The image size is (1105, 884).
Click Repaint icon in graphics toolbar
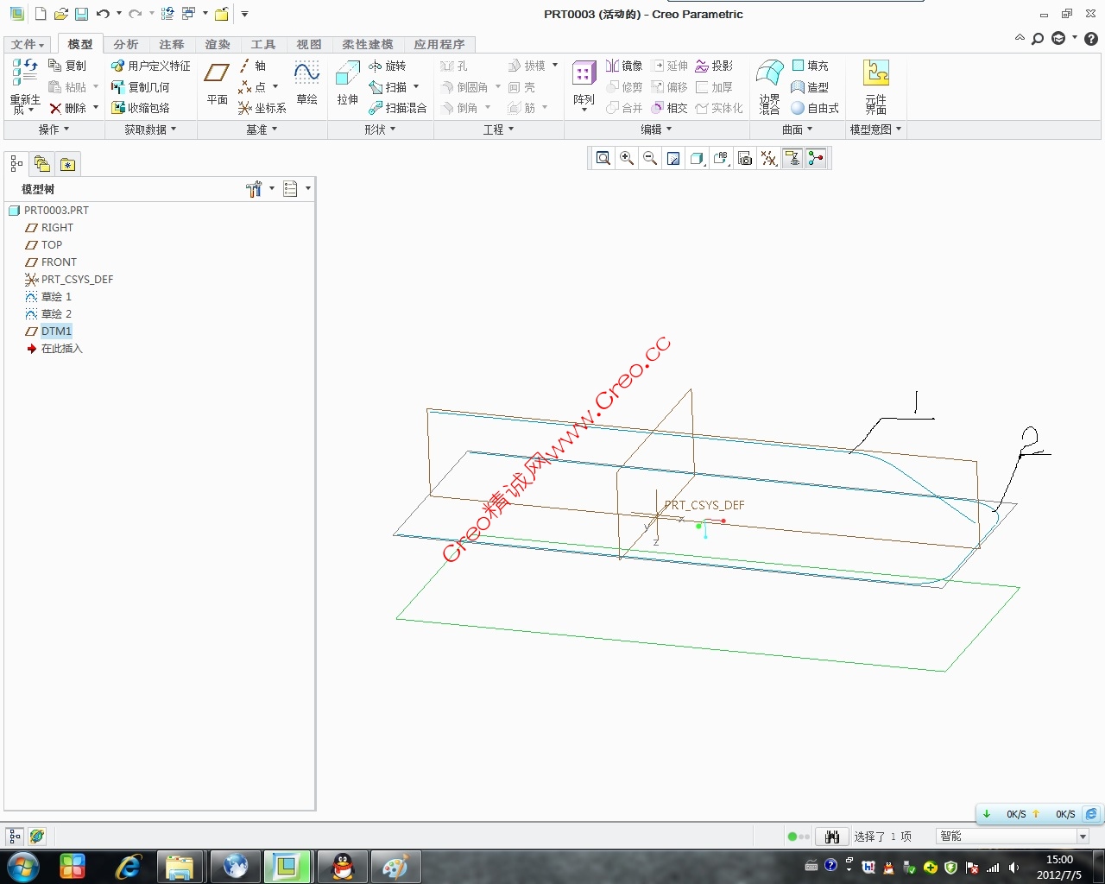coord(673,158)
